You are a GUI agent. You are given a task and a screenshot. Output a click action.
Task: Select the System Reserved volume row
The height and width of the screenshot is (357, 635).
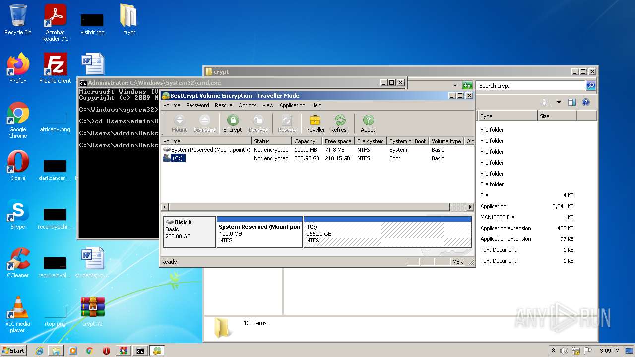click(x=317, y=150)
